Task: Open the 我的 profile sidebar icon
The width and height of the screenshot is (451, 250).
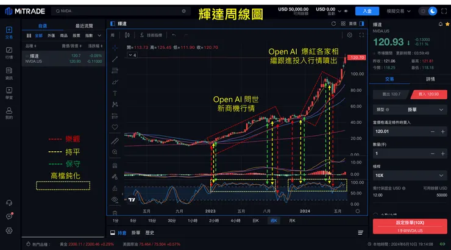Action: point(9,113)
